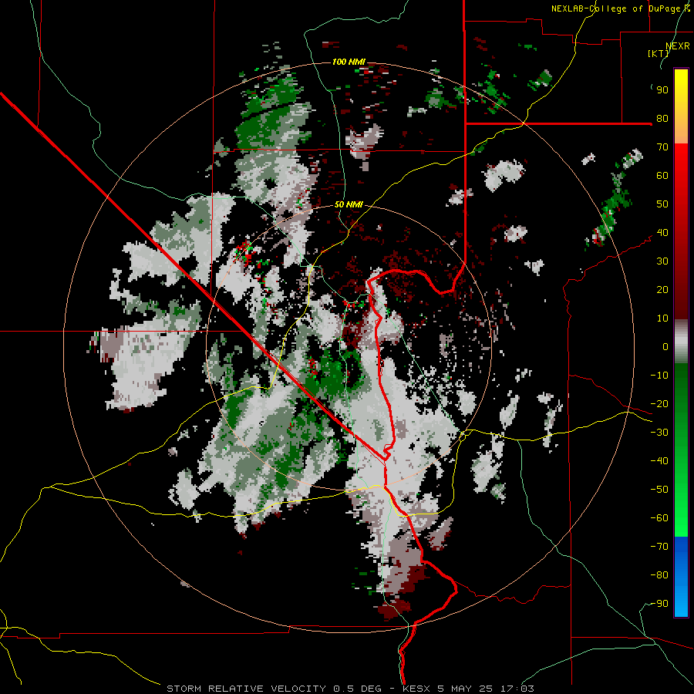Click the 40 knot label on the legend
Viewport: 694px width, 694px height.
pyautogui.click(x=662, y=232)
